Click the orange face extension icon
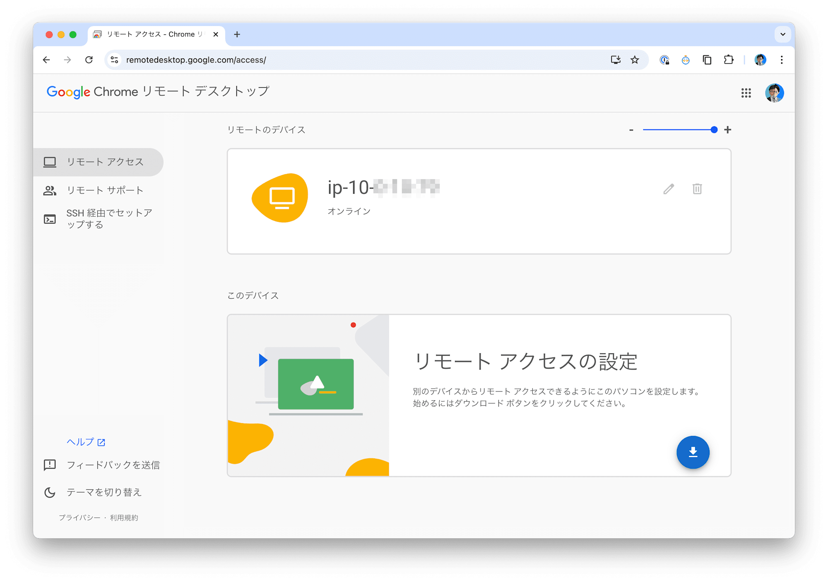828x582 pixels. point(686,60)
